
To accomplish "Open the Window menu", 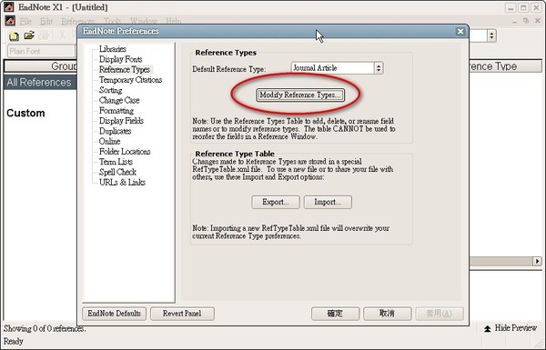I will (144, 22).
